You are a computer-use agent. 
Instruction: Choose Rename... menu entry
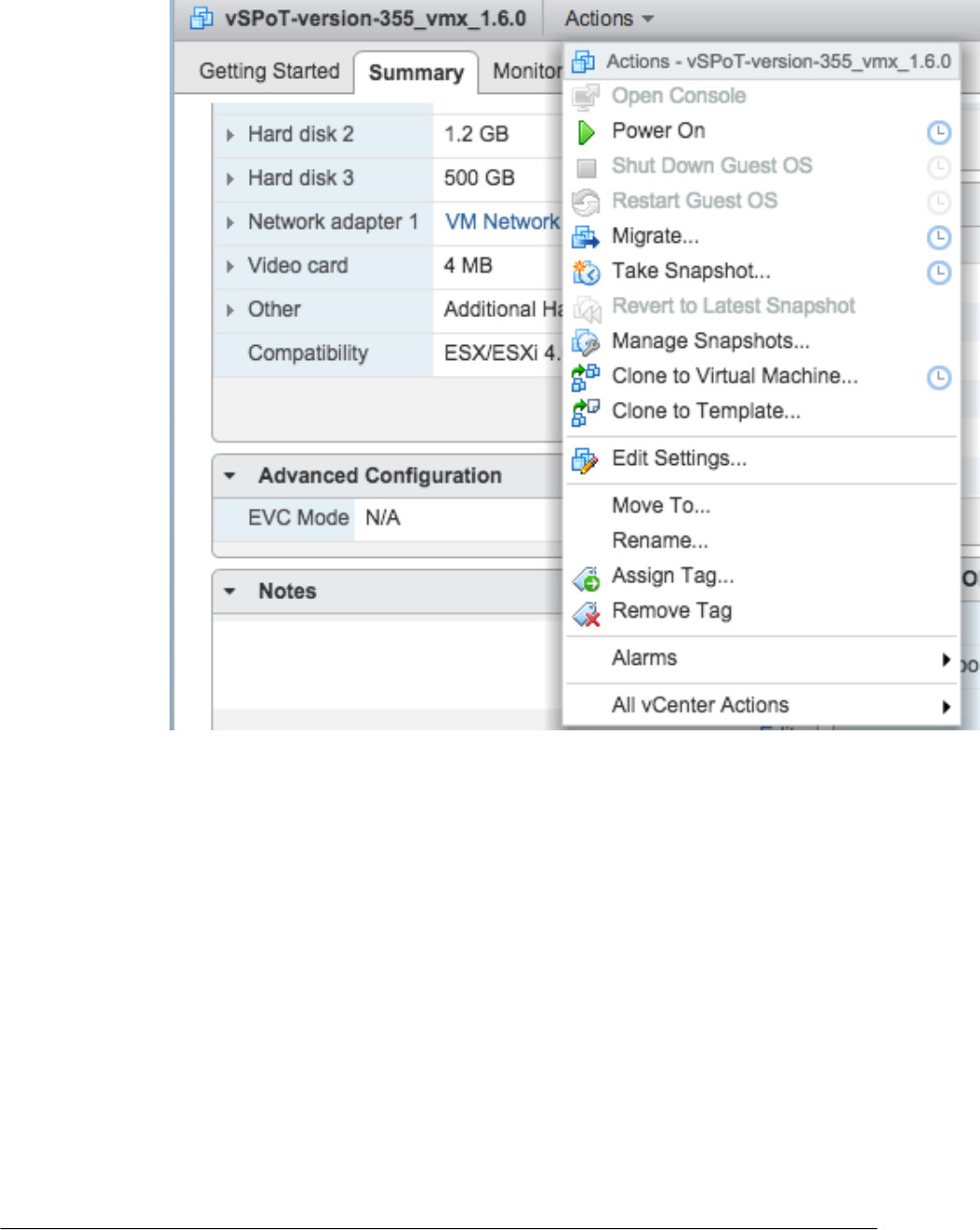pos(660,541)
